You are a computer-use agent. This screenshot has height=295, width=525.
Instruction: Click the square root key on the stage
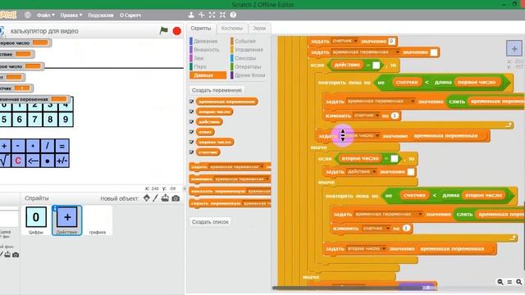tap(5, 161)
